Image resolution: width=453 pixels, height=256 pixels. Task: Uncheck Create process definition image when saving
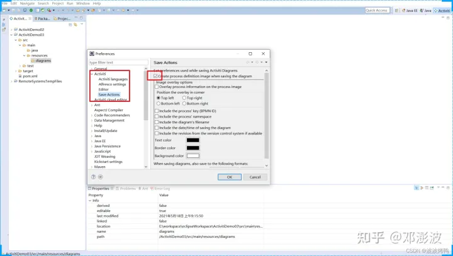pyautogui.click(x=155, y=76)
